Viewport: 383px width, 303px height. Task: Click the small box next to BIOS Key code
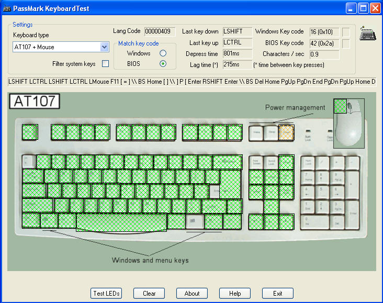(346, 44)
